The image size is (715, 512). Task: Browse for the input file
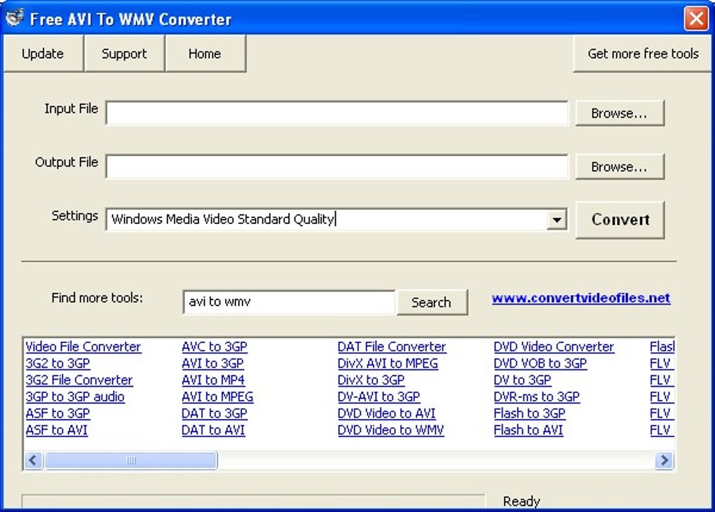pos(619,113)
